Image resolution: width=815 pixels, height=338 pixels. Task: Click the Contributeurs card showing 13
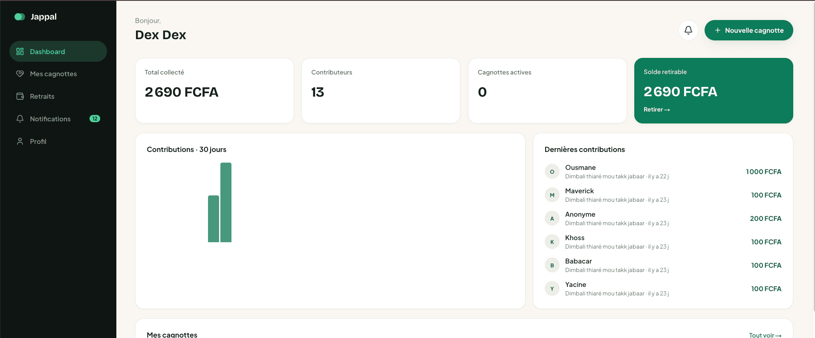[381, 91]
